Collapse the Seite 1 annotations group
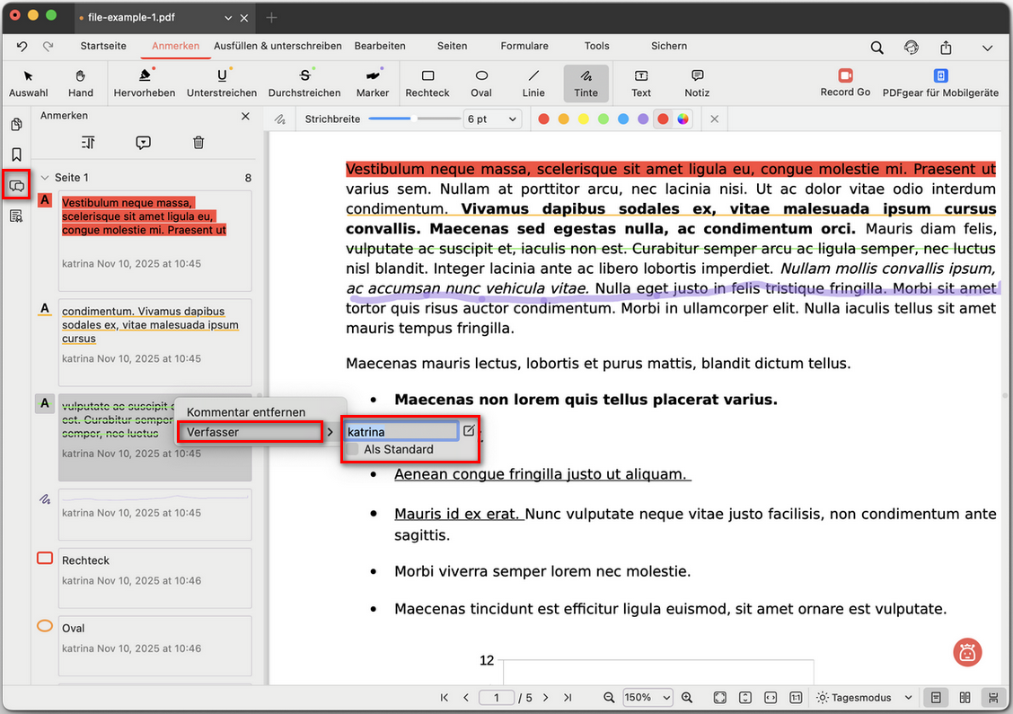The height and width of the screenshot is (714, 1013). pyautogui.click(x=45, y=178)
